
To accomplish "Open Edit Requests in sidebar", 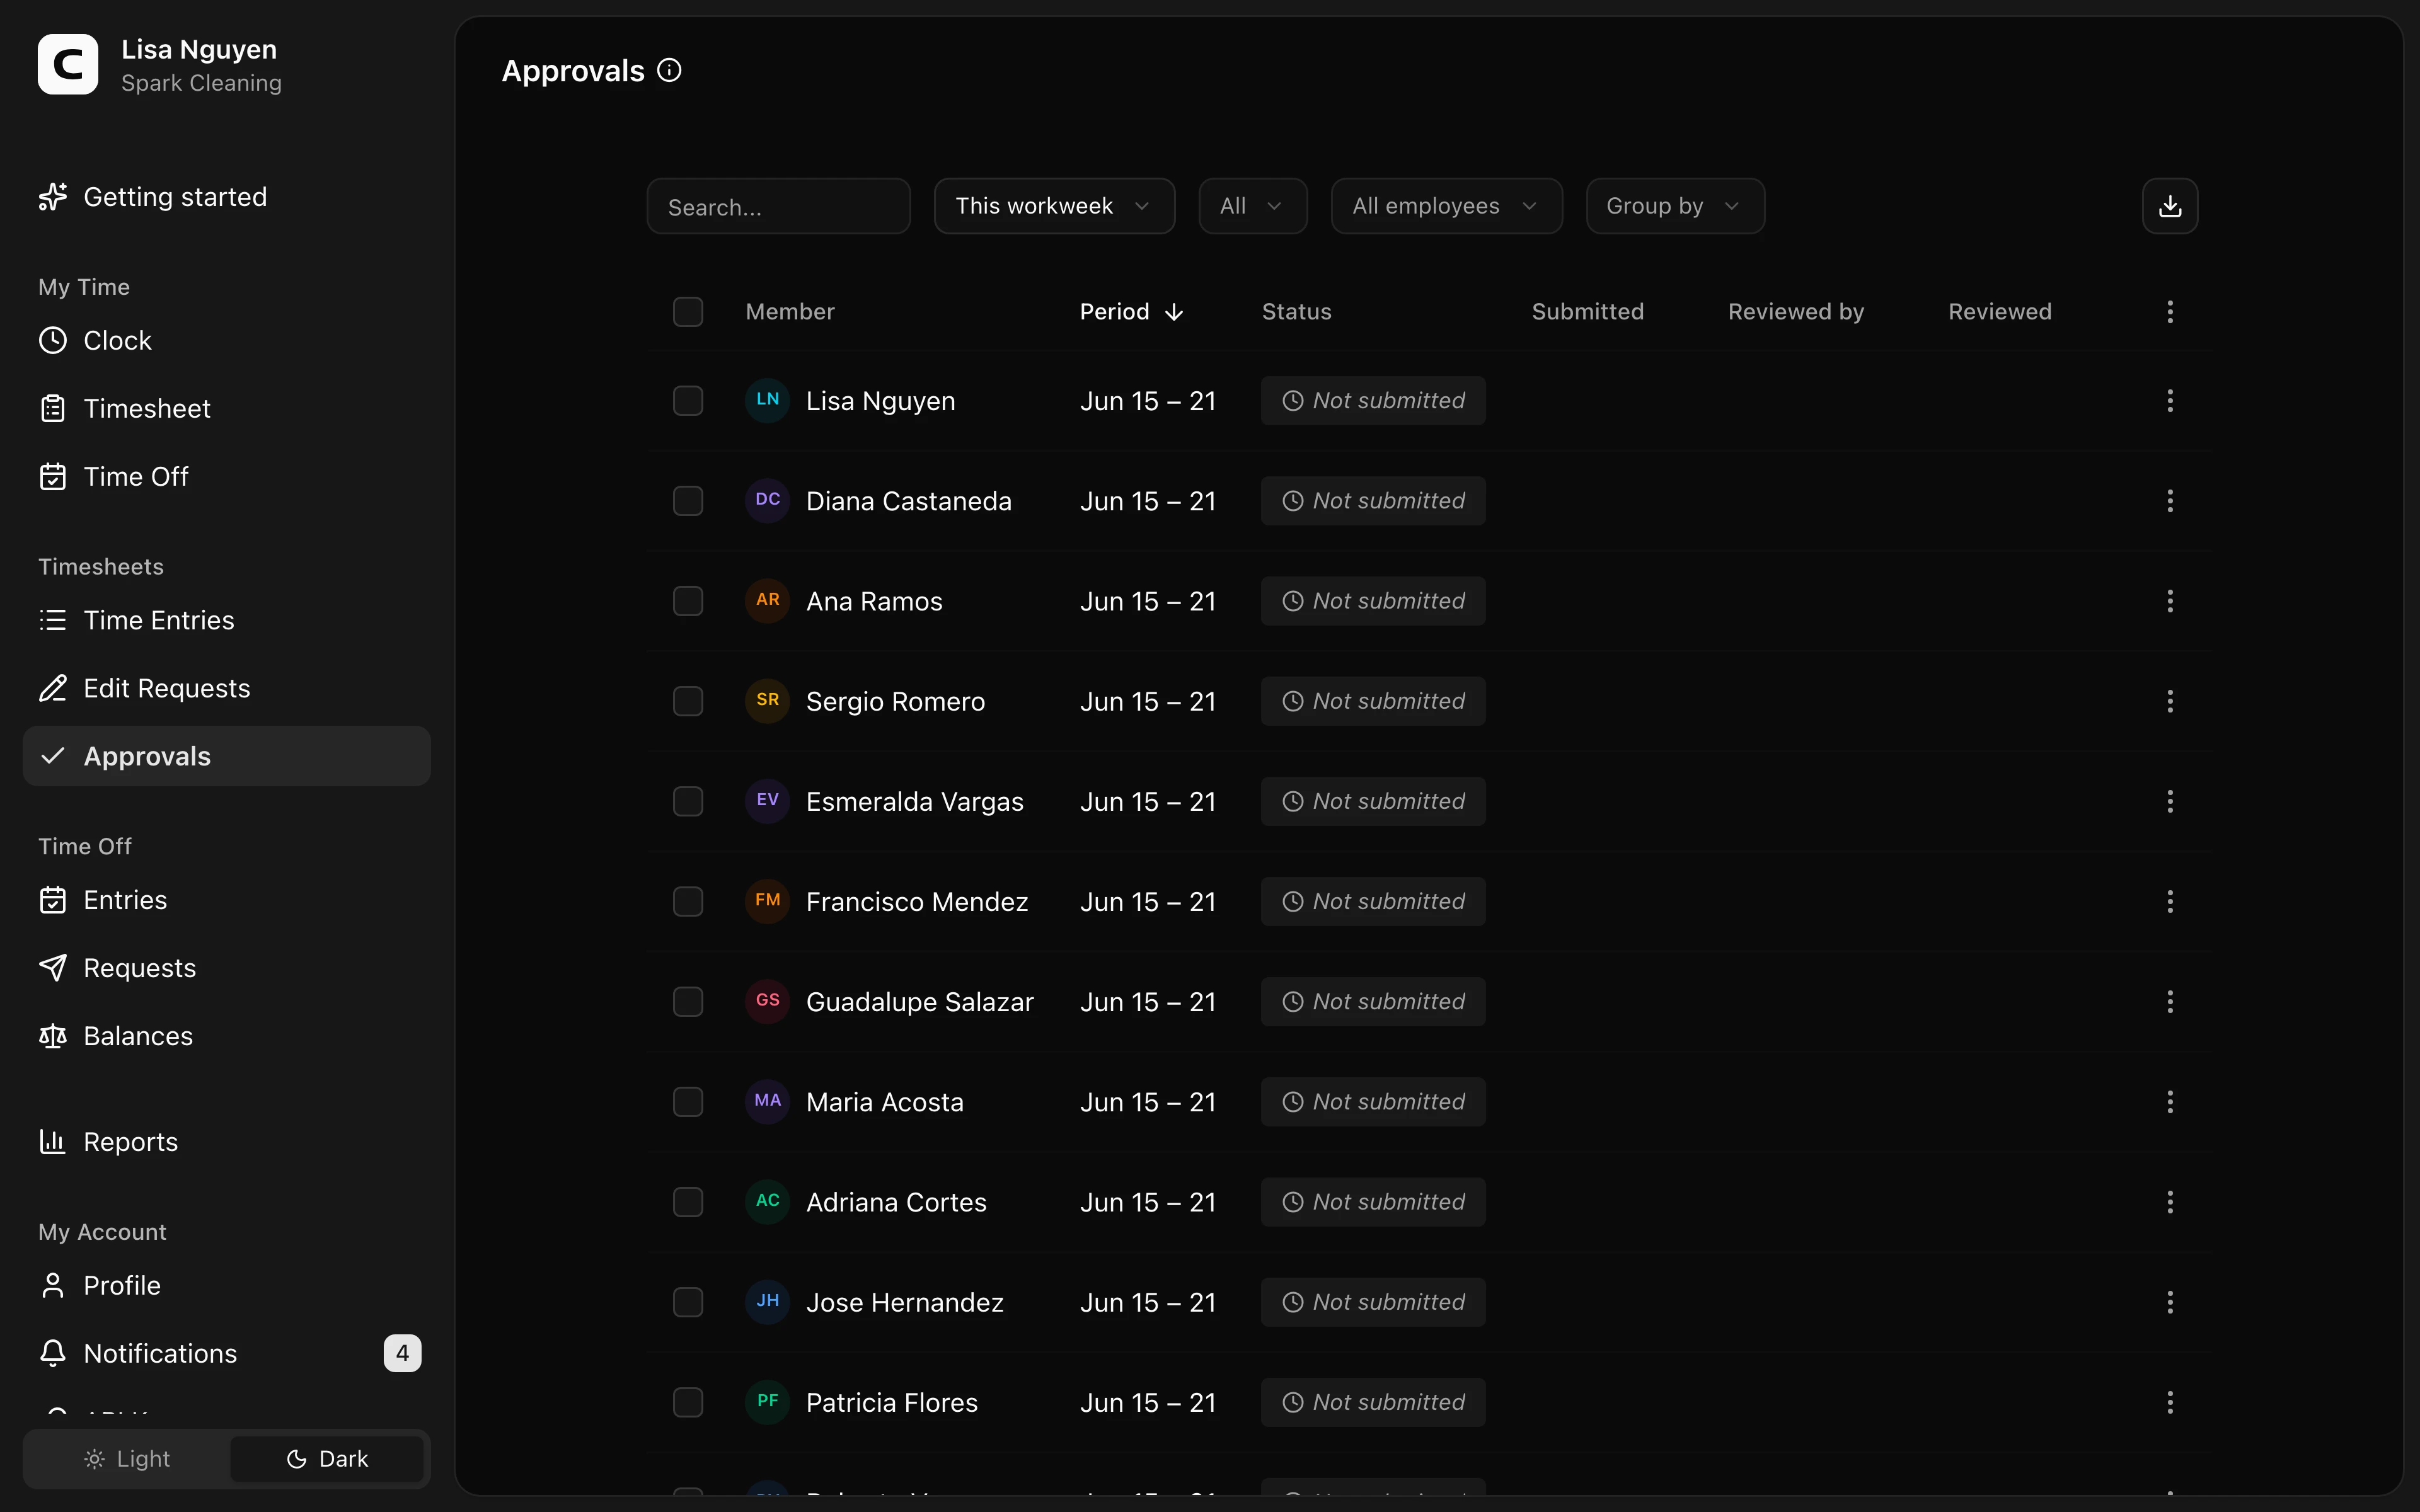I will pos(227,688).
